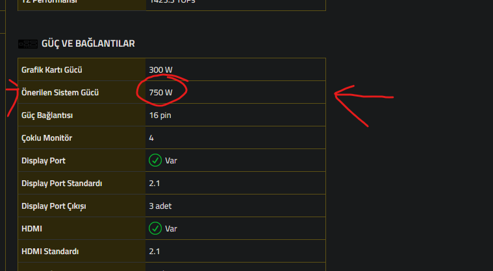Click the Display Port Çıkışı label
The height and width of the screenshot is (271, 493).
point(54,206)
